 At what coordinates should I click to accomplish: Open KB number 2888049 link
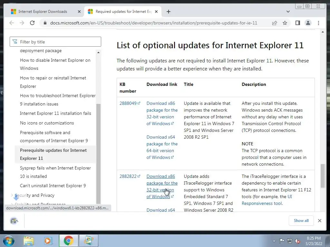pyautogui.click(x=130, y=103)
